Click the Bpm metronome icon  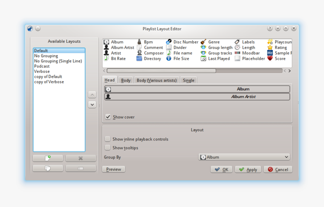click(x=139, y=42)
